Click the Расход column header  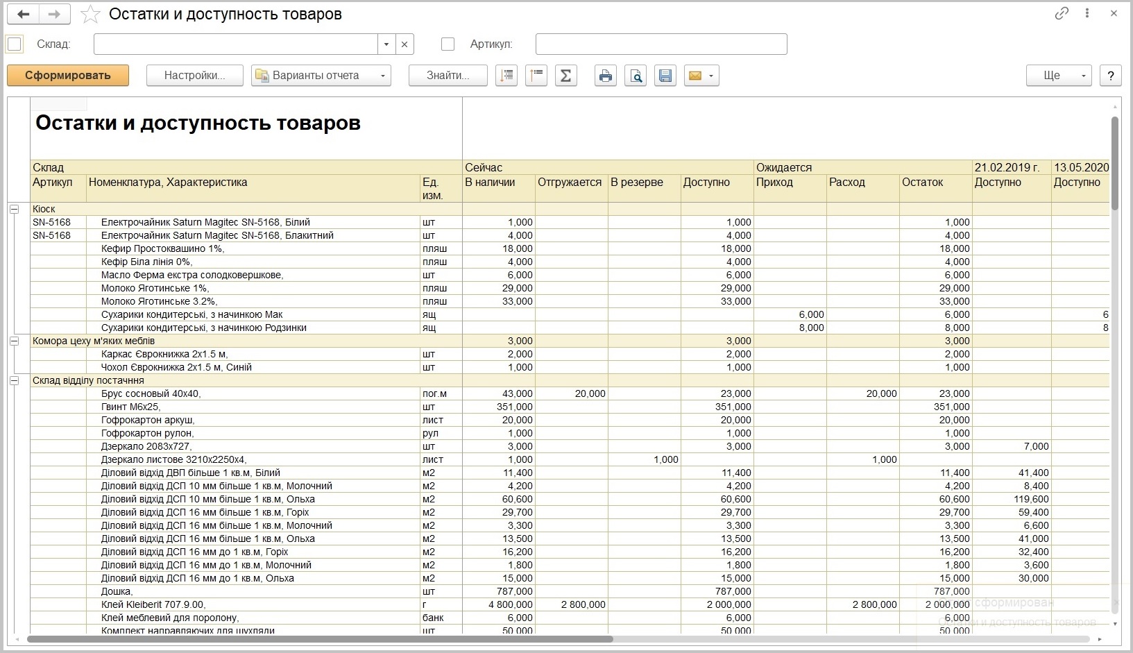(x=863, y=188)
